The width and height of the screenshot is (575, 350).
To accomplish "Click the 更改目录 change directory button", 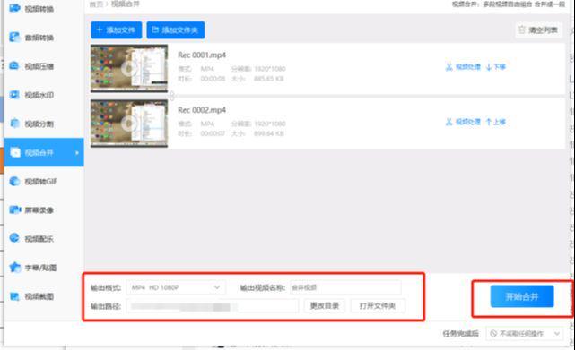I will (x=325, y=306).
